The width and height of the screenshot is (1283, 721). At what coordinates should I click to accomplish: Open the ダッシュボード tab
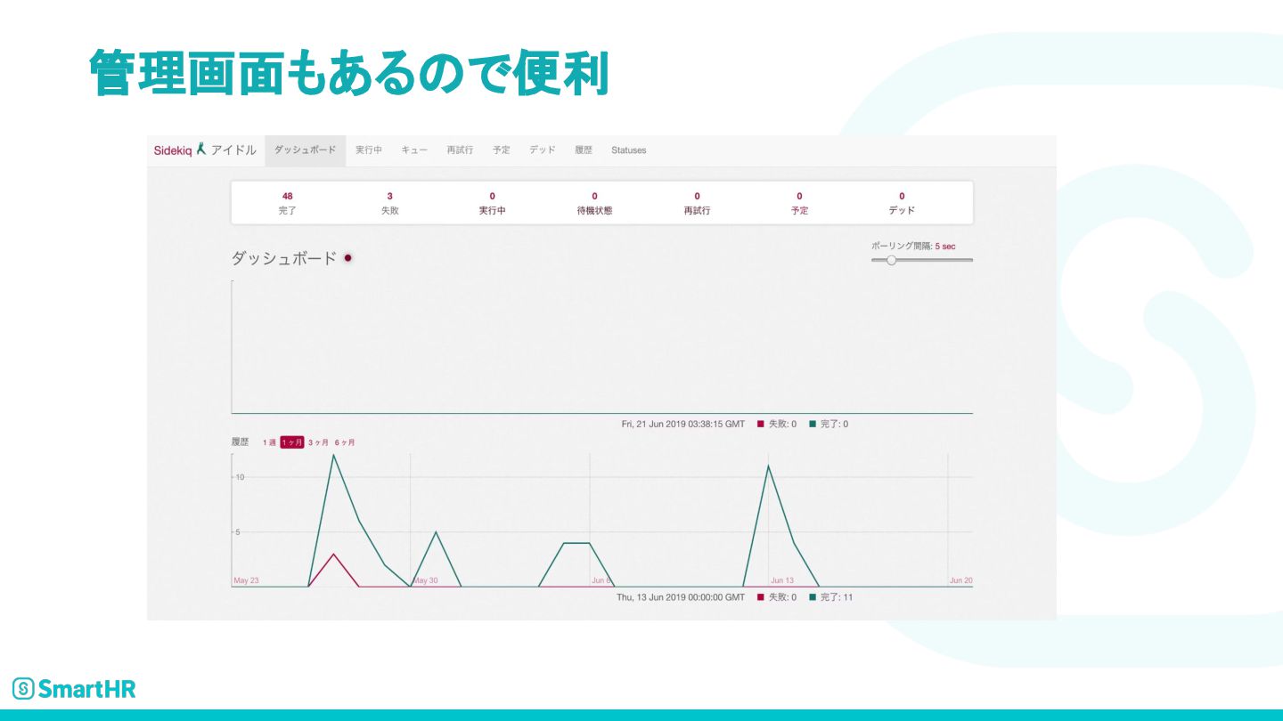click(305, 150)
